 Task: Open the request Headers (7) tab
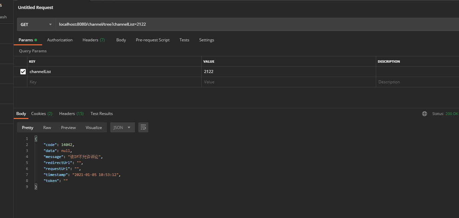94,40
